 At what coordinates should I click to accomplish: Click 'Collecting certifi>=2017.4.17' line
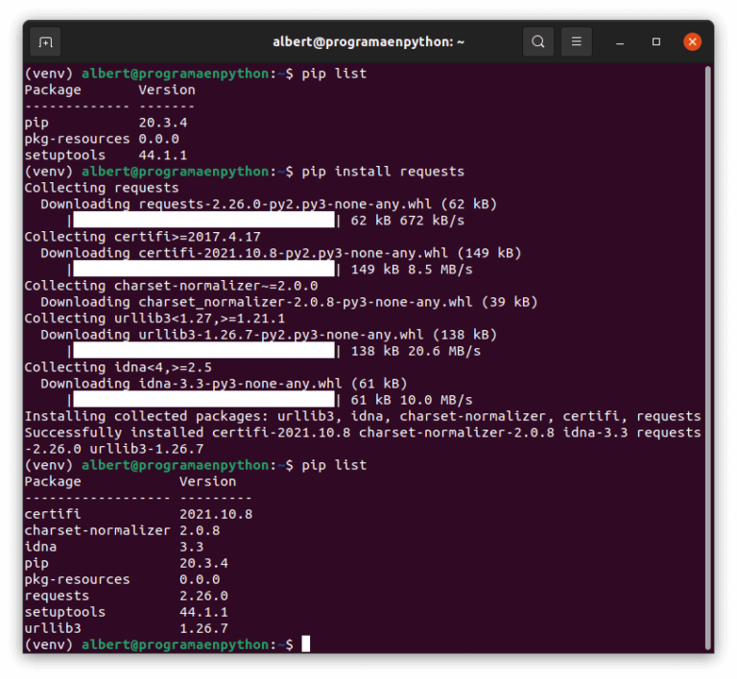(x=142, y=237)
